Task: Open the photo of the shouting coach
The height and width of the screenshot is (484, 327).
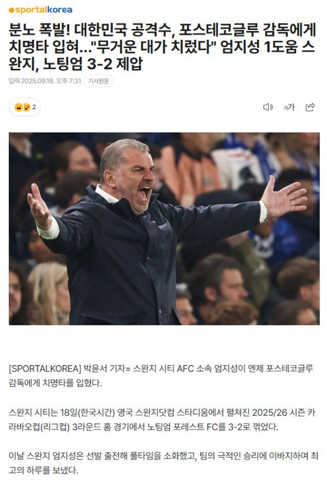Action: 164,229
